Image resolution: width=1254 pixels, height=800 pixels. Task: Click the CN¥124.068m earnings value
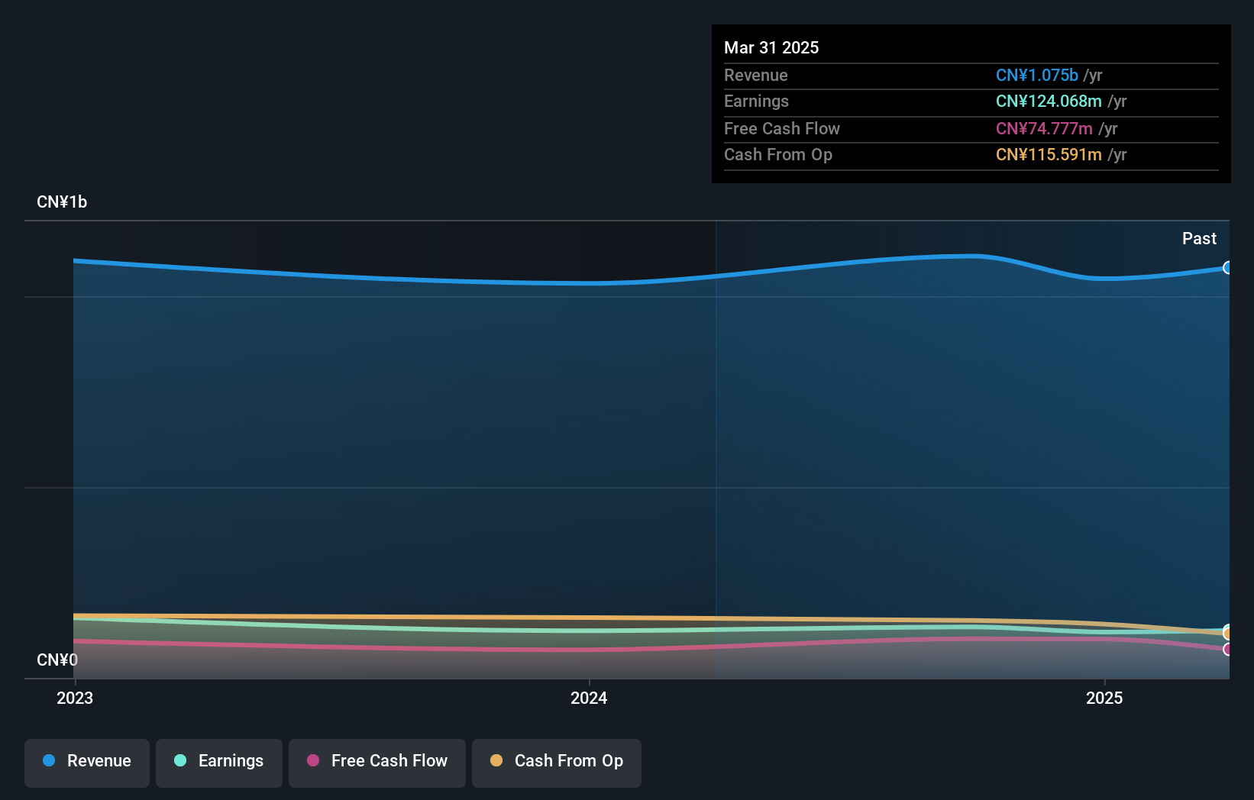(1049, 102)
